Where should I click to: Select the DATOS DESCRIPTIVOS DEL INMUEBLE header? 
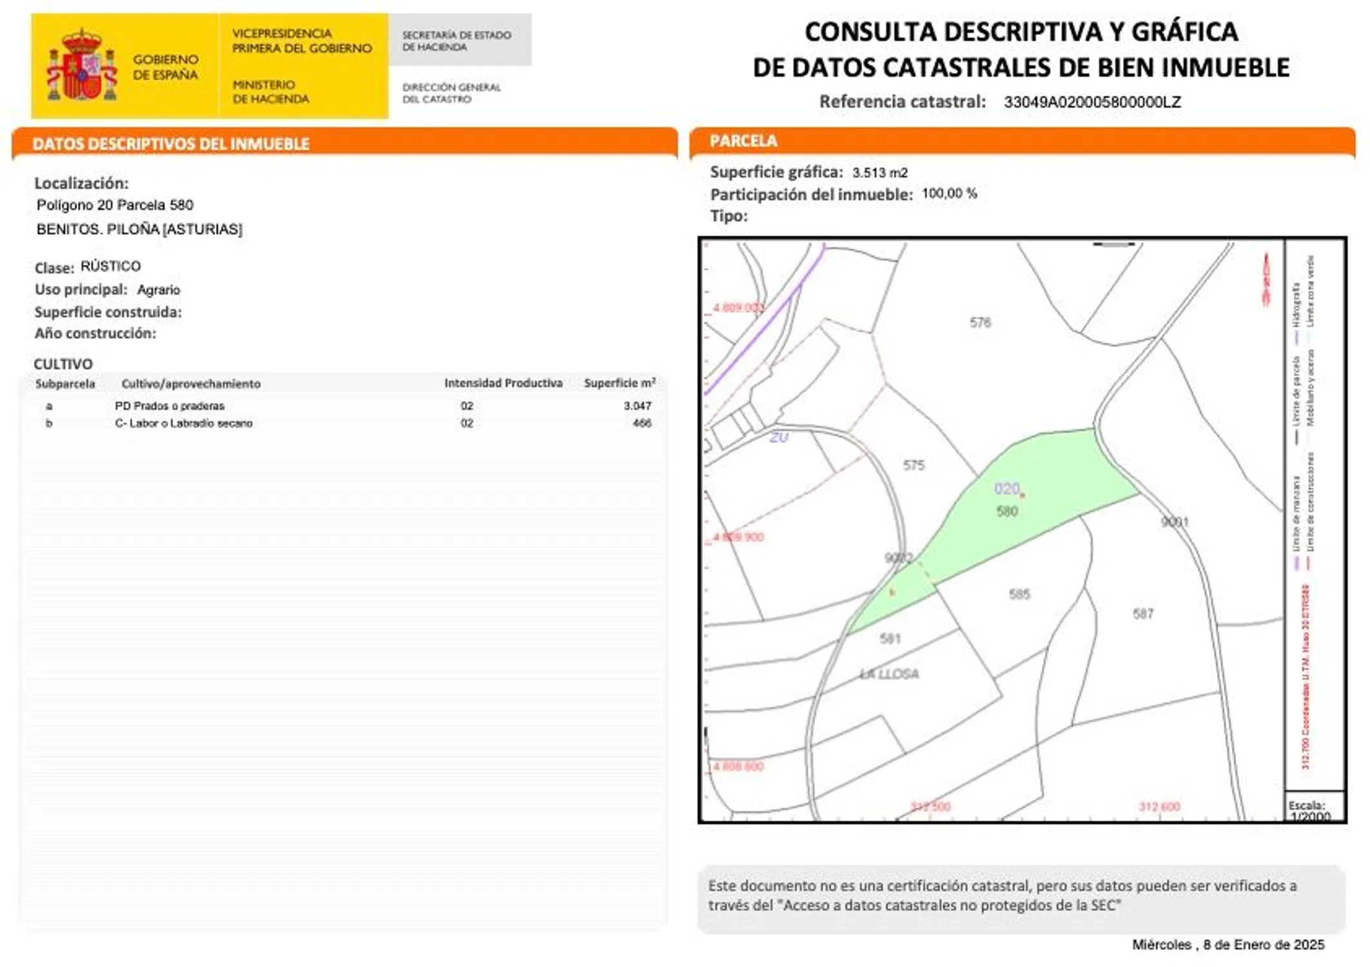(x=171, y=144)
